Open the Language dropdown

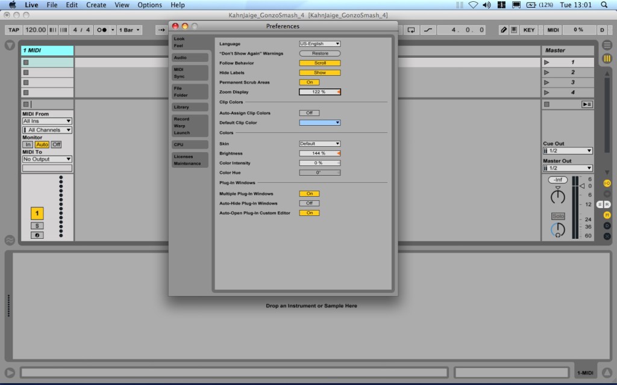[x=320, y=44]
